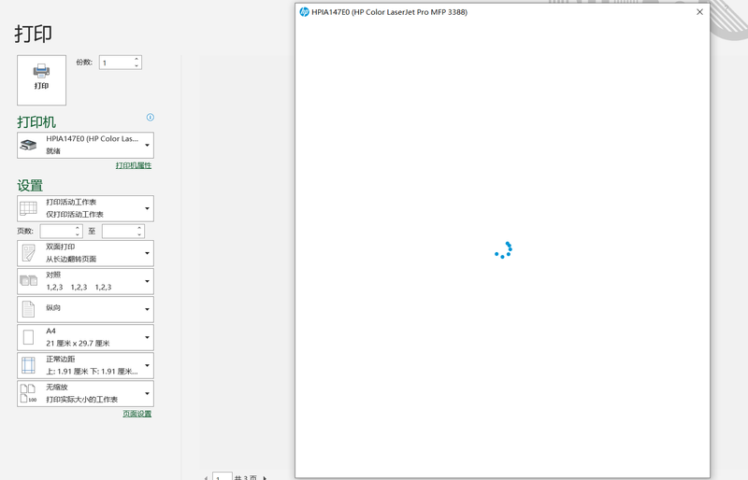Click the 至 ending page input field
748x480 pixels.
pos(118,231)
